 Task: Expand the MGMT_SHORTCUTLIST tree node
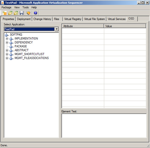point(7,54)
